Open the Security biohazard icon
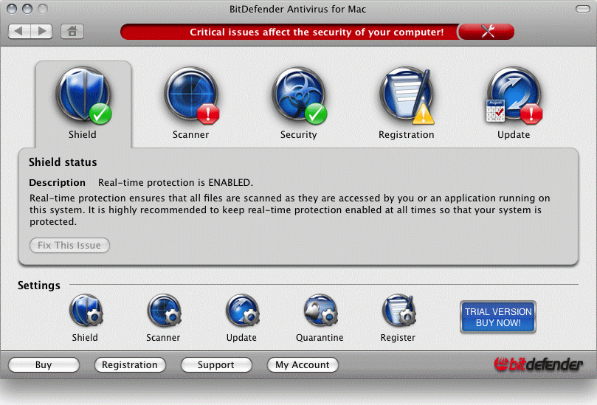Image resolution: width=597 pixels, height=405 pixels. [x=300, y=96]
